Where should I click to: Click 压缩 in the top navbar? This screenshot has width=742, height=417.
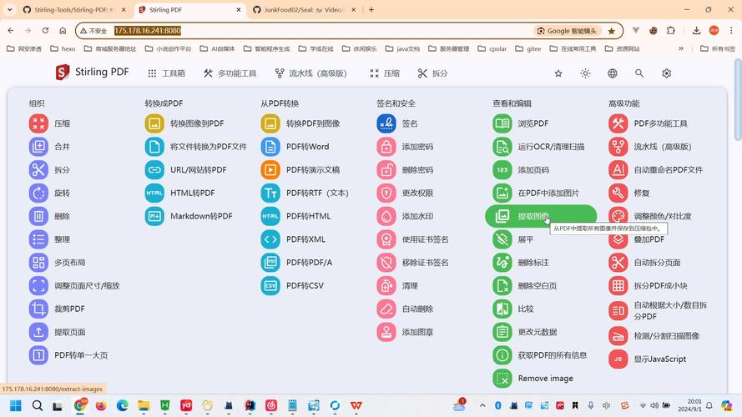tap(385, 73)
